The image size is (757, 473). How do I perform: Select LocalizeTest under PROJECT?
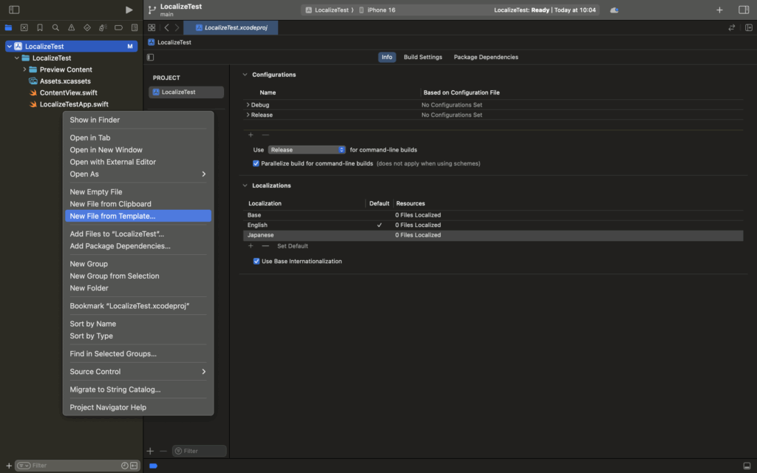point(186,92)
